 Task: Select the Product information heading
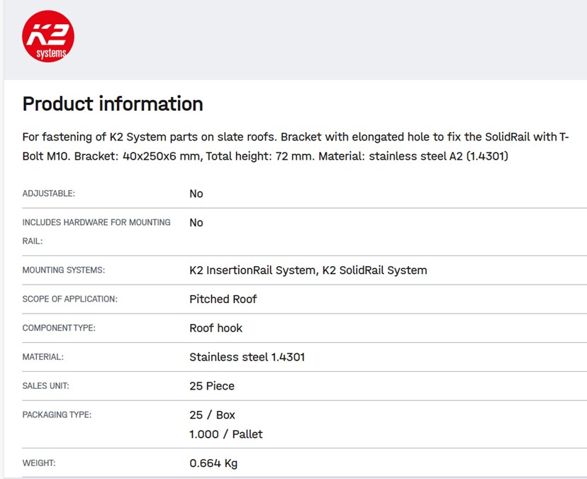(x=113, y=104)
